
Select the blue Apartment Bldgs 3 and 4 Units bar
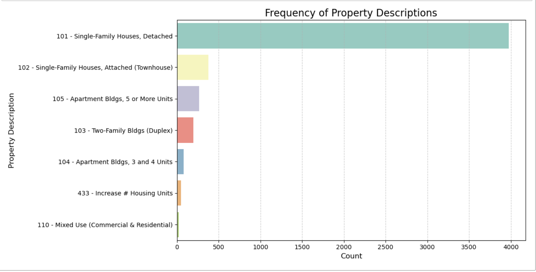click(180, 162)
